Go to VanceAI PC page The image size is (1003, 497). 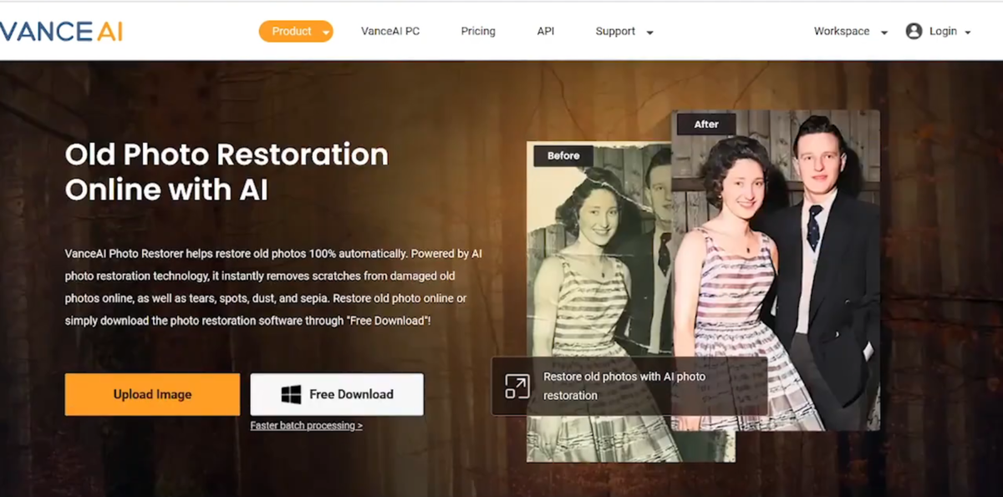tap(390, 32)
